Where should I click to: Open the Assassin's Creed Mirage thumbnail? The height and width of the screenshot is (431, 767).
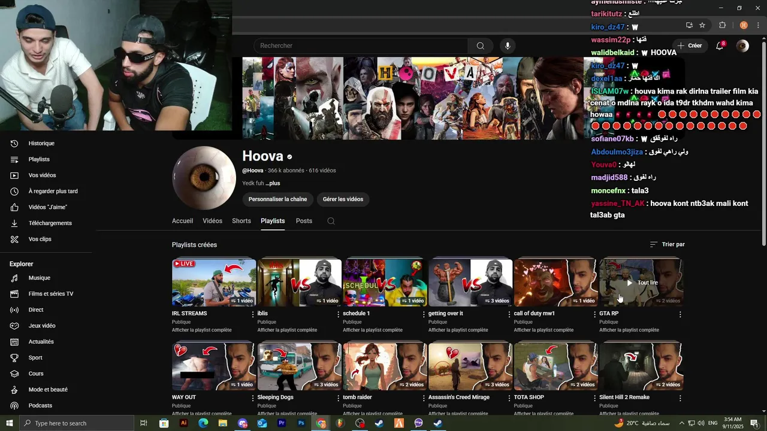click(470, 366)
